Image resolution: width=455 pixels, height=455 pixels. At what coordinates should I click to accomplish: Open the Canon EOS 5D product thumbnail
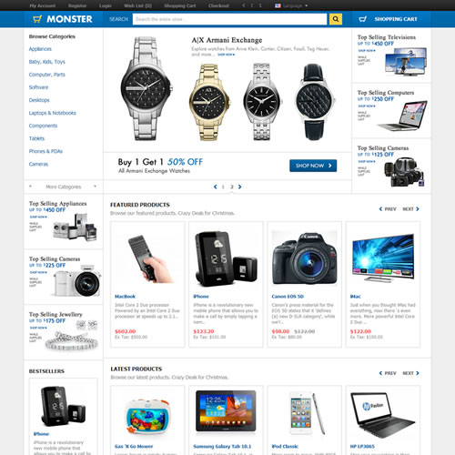point(305,258)
